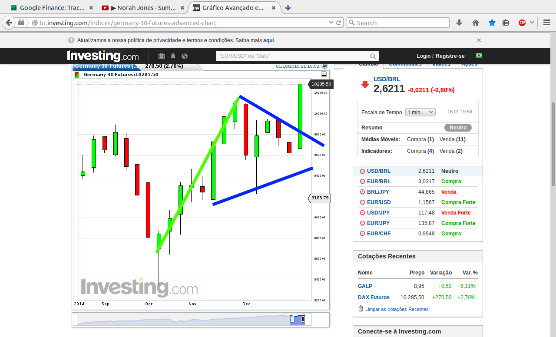Click the Indicadores row label
The height and width of the screenshot is (337, 556).
coord(377,151)
